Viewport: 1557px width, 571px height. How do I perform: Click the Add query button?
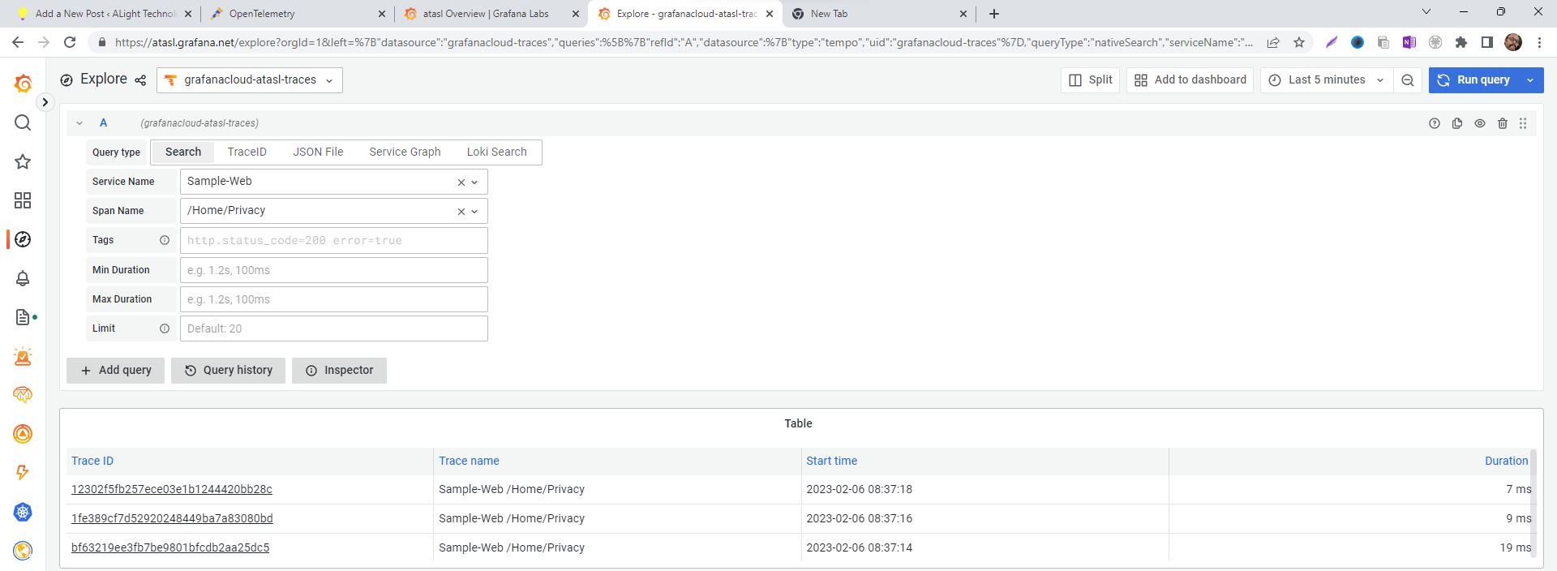coord(115,371)
